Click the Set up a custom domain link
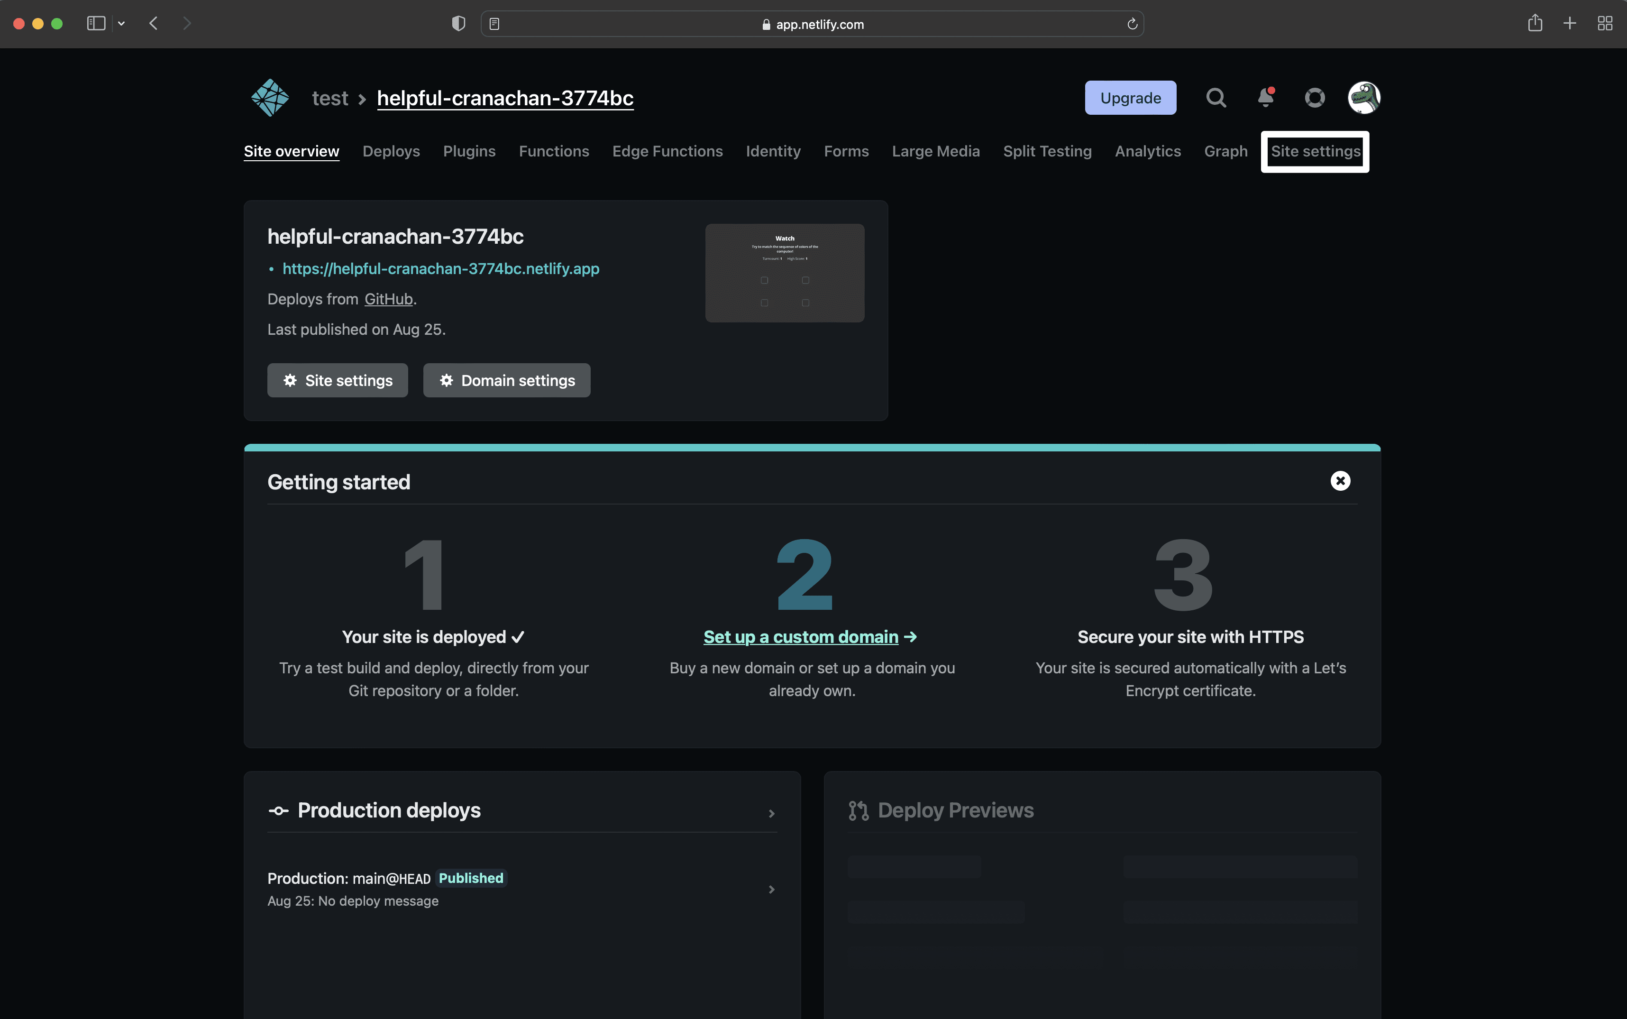This screenshot has width=1627, height=1019. coord(801,636)
